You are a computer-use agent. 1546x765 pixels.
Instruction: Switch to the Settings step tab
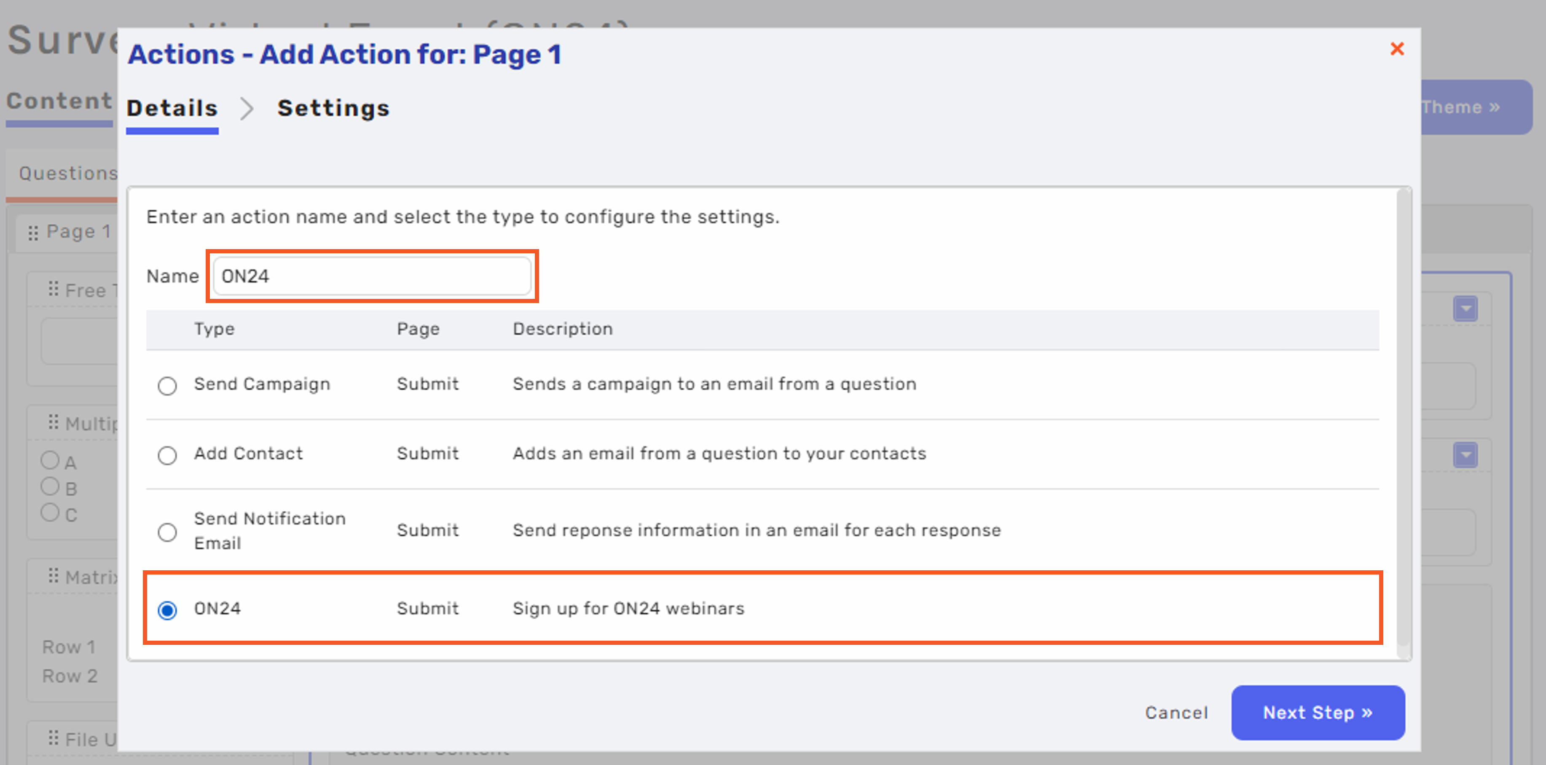point(333,109)
